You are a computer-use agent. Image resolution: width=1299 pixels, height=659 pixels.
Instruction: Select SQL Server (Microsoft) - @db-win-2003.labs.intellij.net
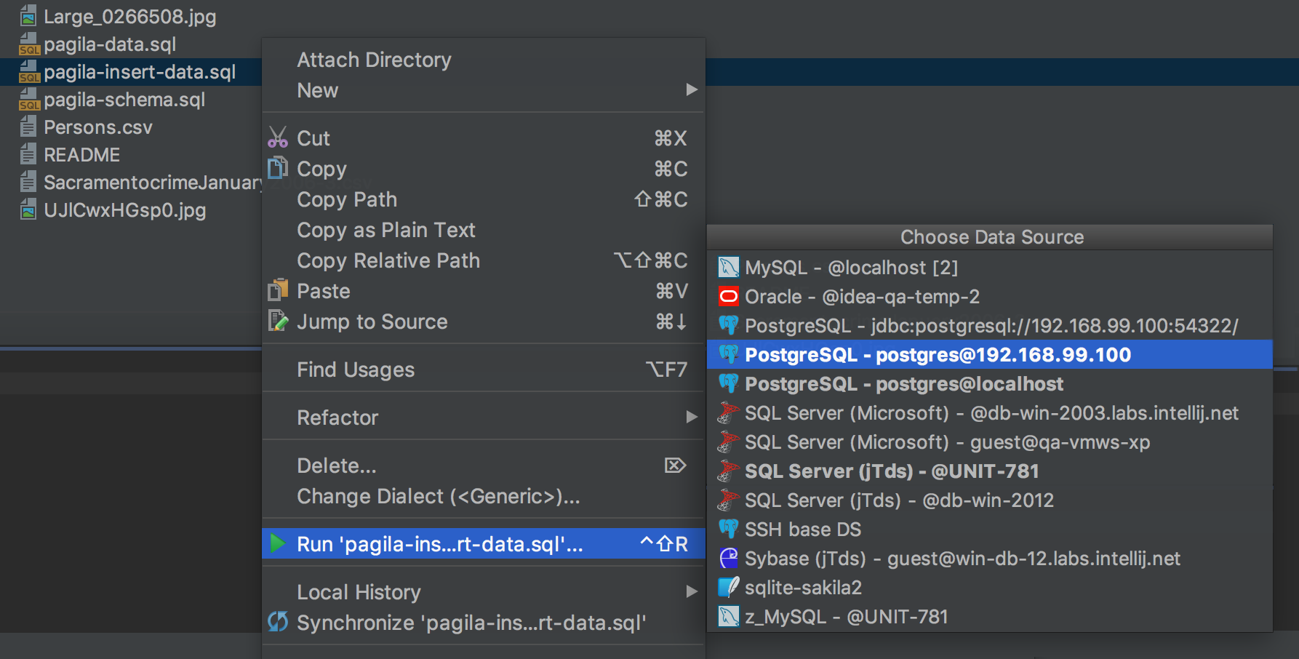tap(990, 412)
